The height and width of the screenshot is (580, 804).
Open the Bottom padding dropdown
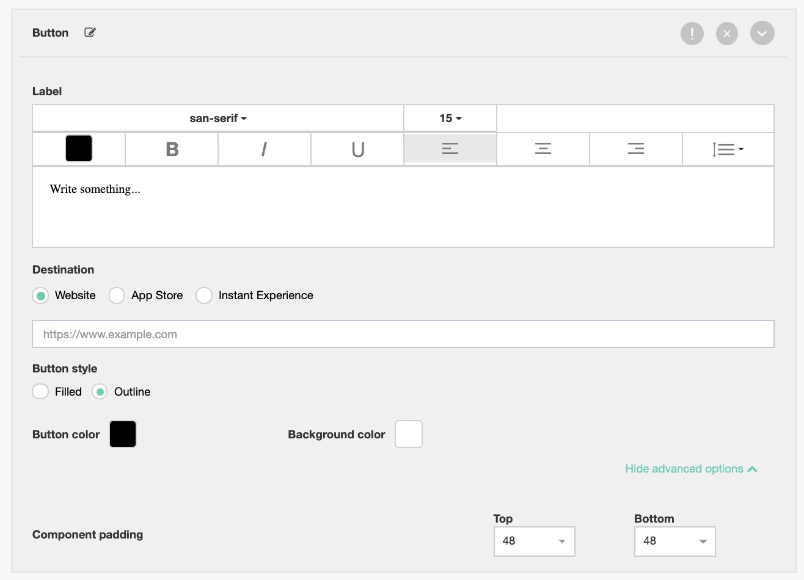click(x=674, y=542)
